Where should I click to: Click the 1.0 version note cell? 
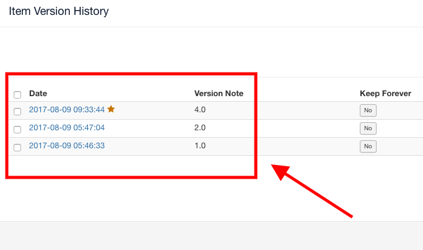[x=200, y=146]
